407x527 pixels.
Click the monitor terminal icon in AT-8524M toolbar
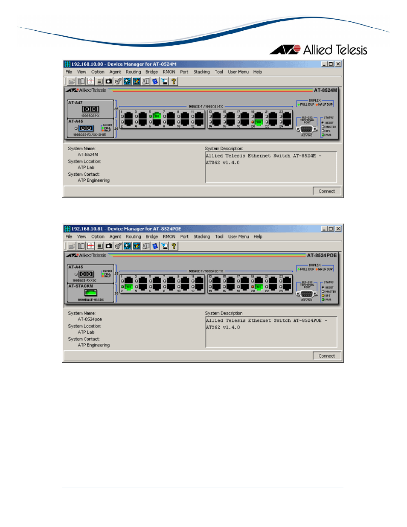(164, 81)
